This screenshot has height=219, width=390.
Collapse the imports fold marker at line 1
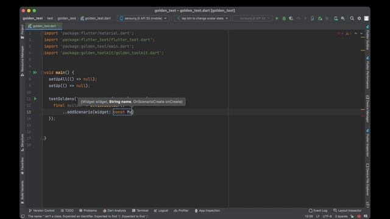tap(43, 33)
